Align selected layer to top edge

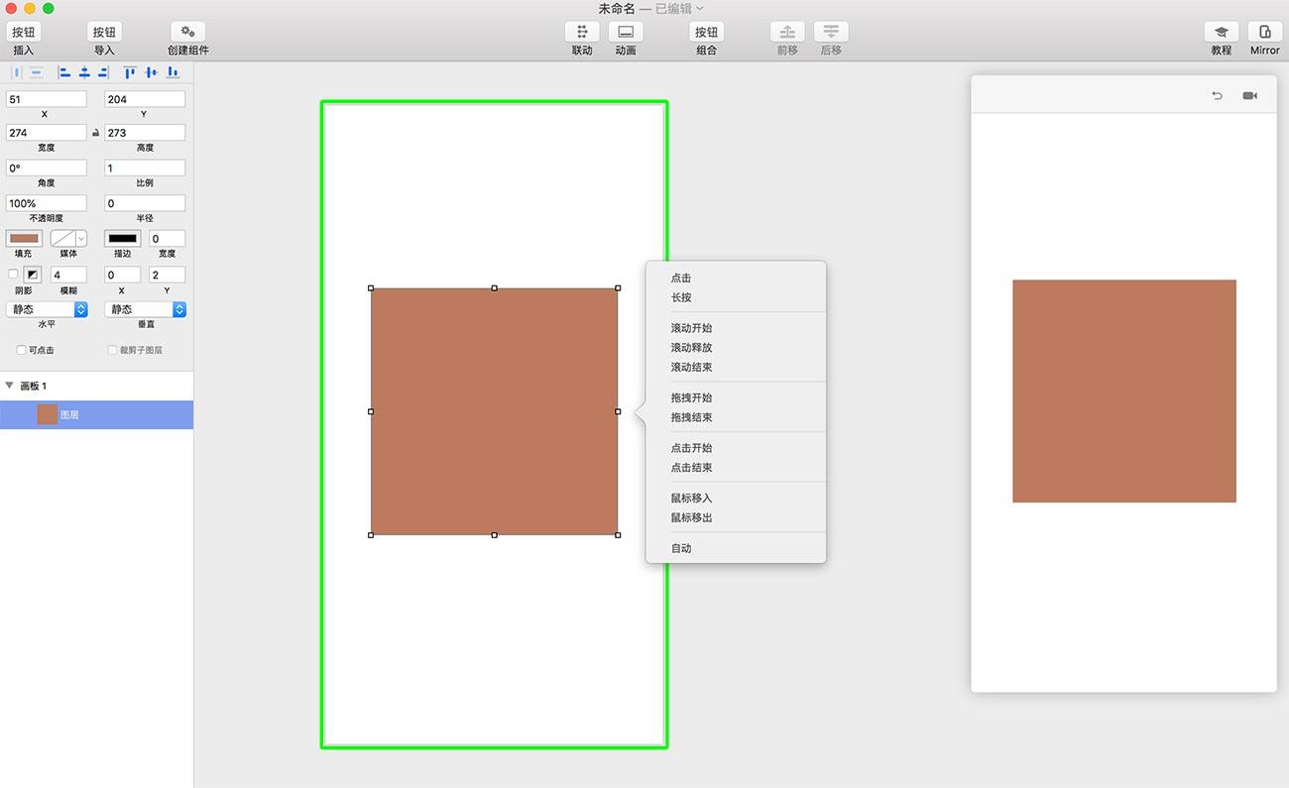[x=130, y=72]
